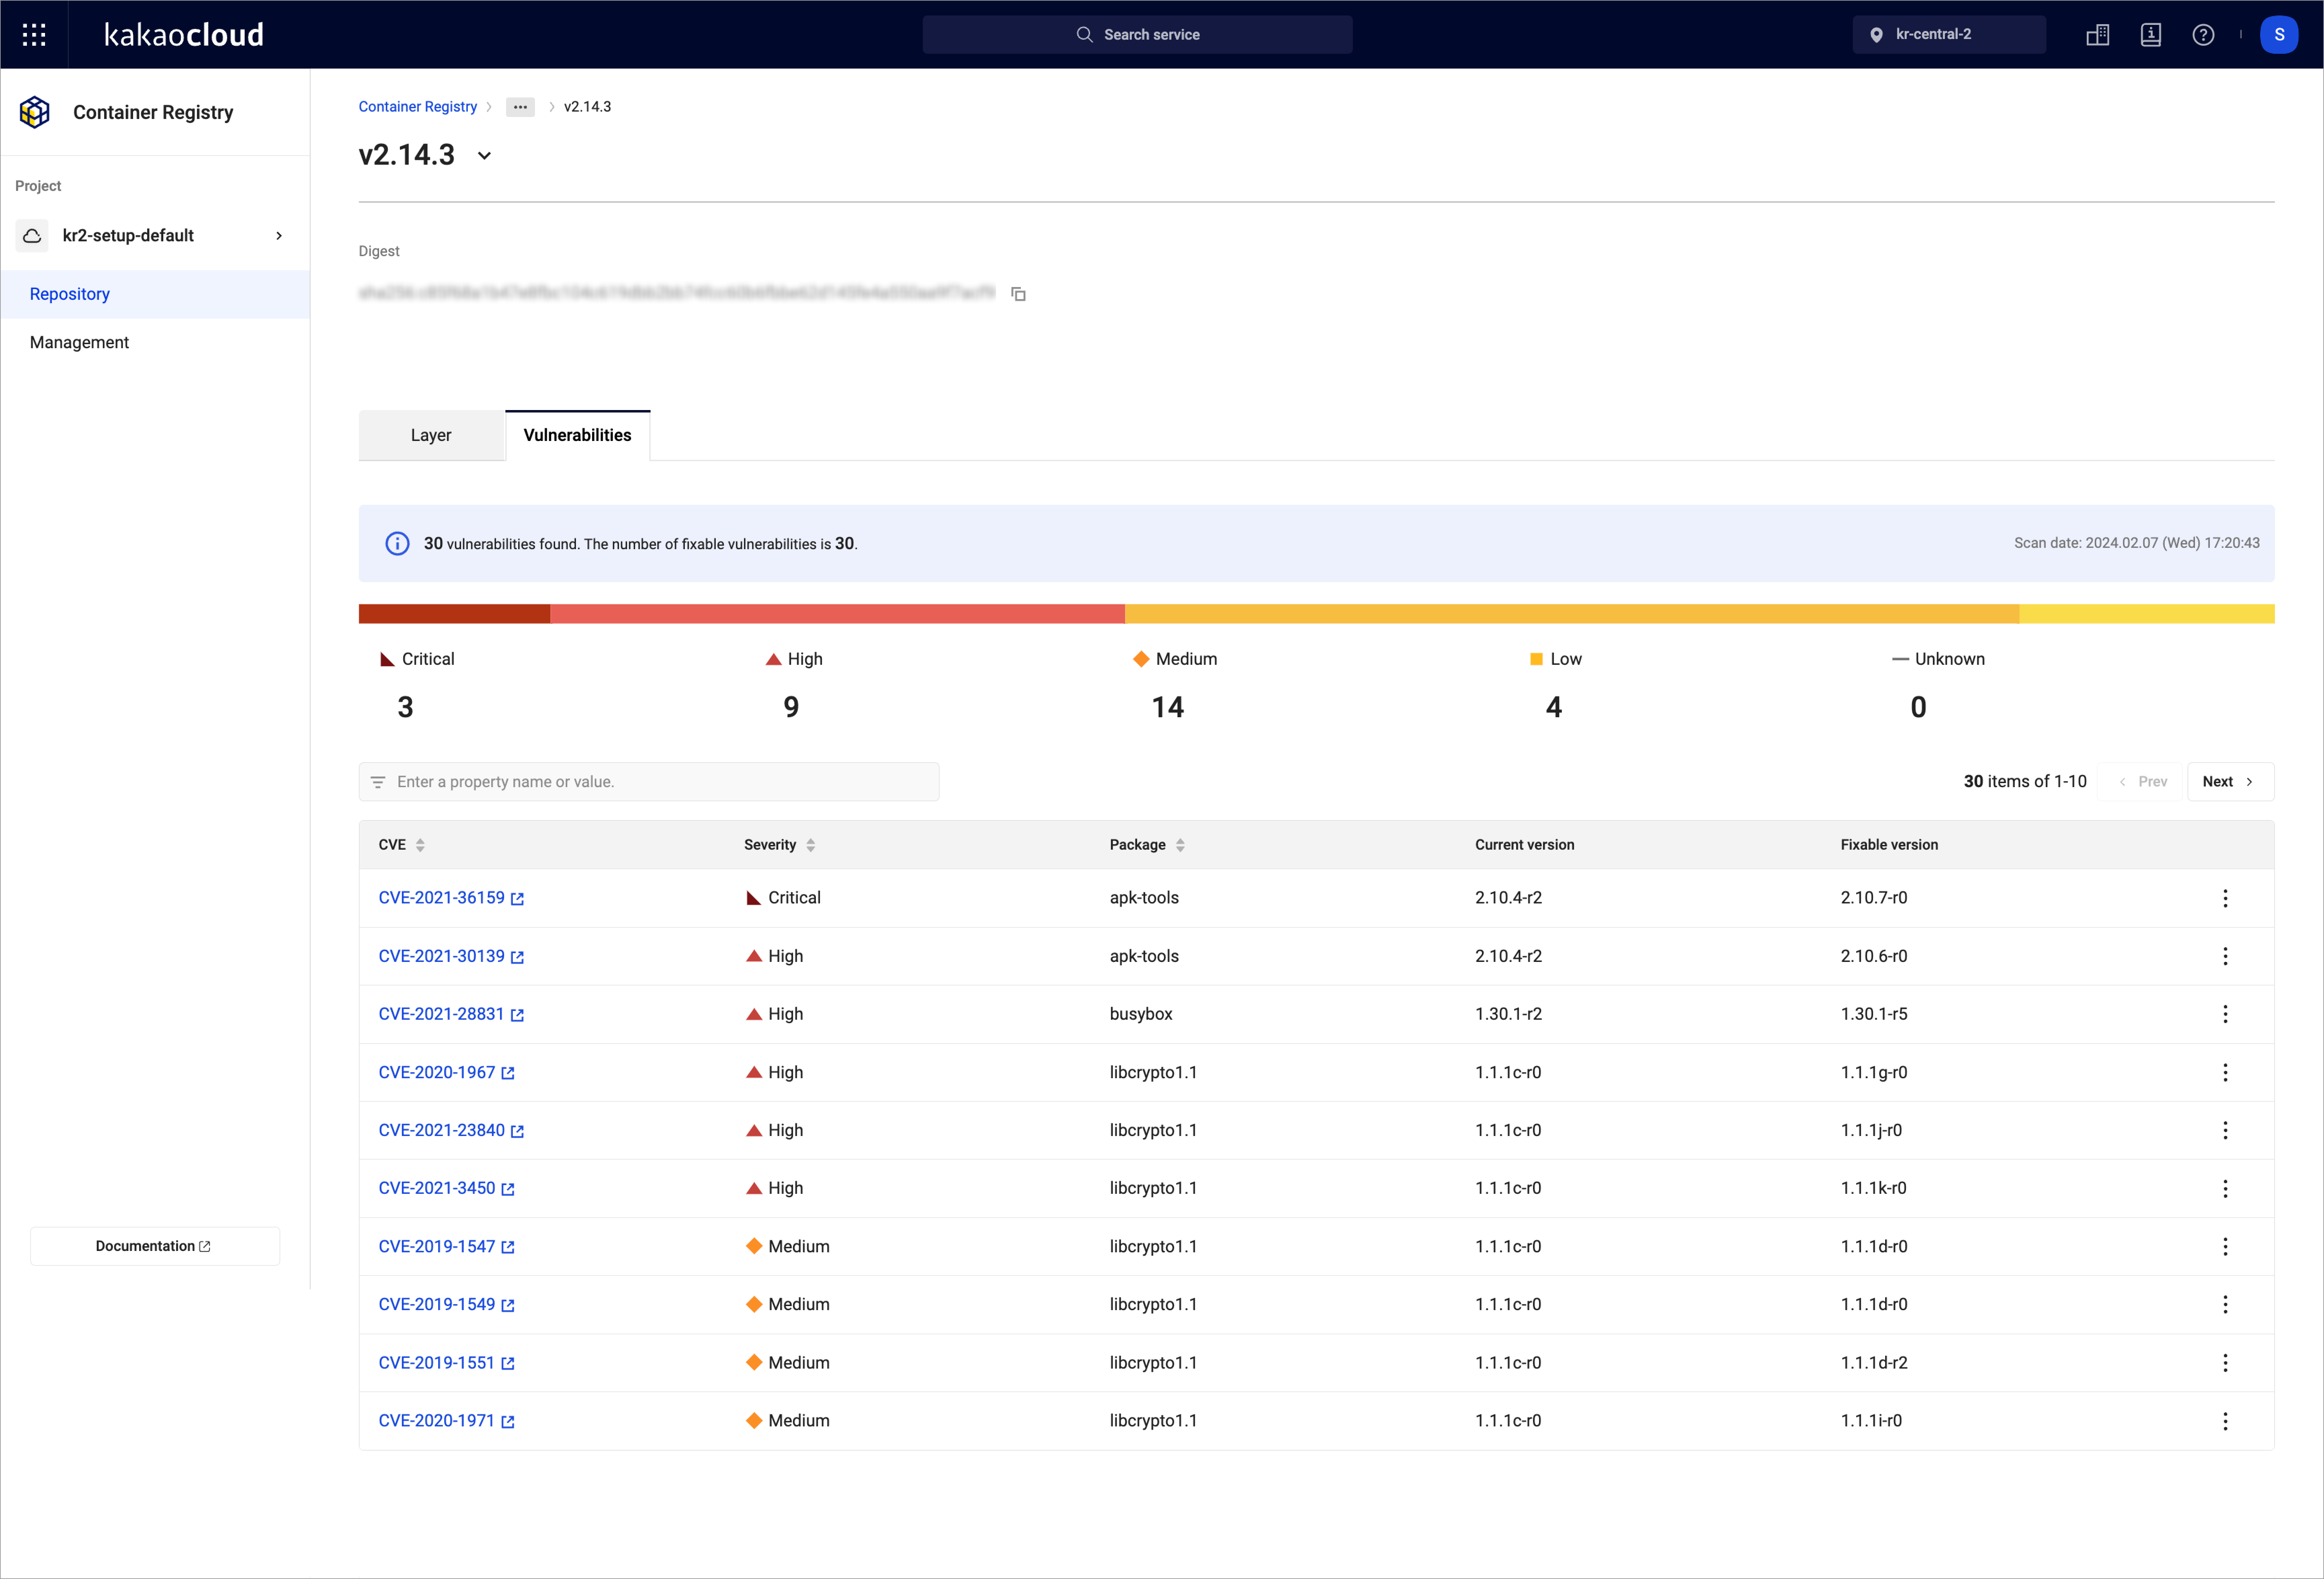2324x1579 pixels.
Task: Click the region location pin icon
Action: click(x=1876, y=35)
